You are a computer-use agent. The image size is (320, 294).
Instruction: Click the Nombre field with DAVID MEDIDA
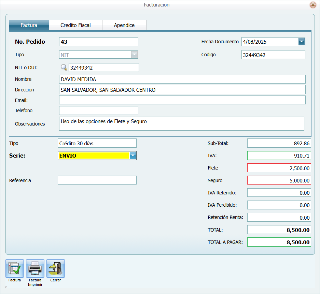coord(182,79)
